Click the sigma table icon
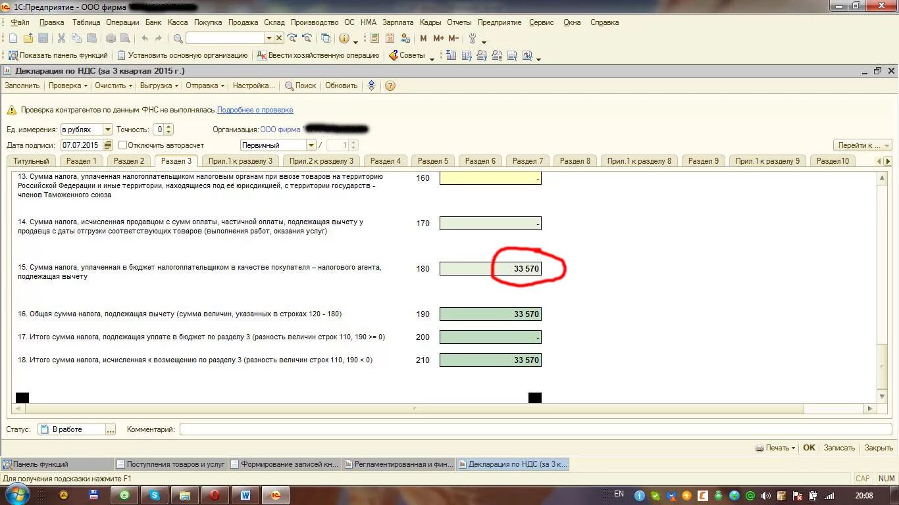 tap(451, 56)
